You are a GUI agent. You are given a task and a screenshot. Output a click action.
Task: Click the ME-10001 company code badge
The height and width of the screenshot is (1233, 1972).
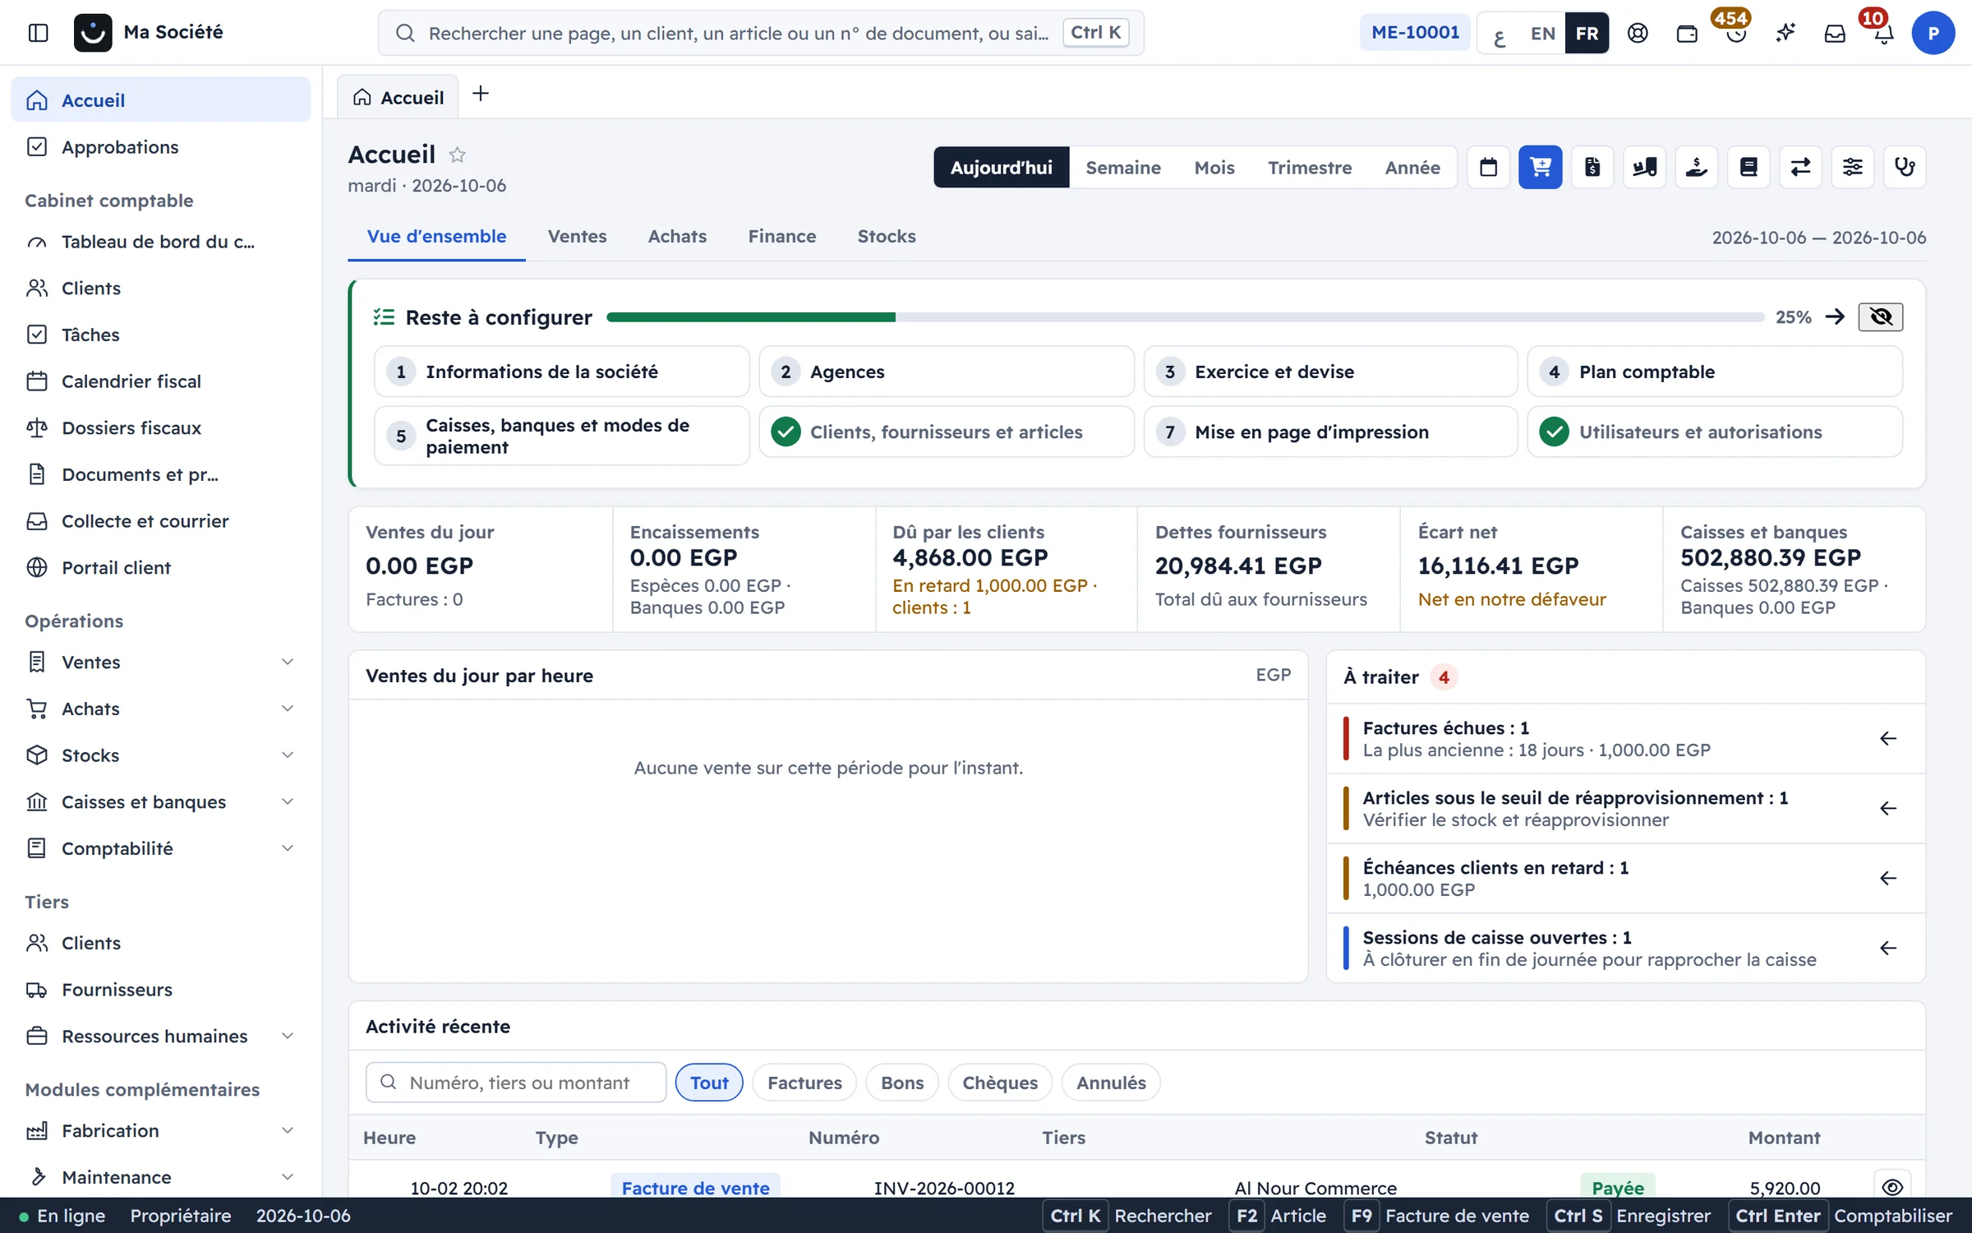click(x=1415, y=33)
